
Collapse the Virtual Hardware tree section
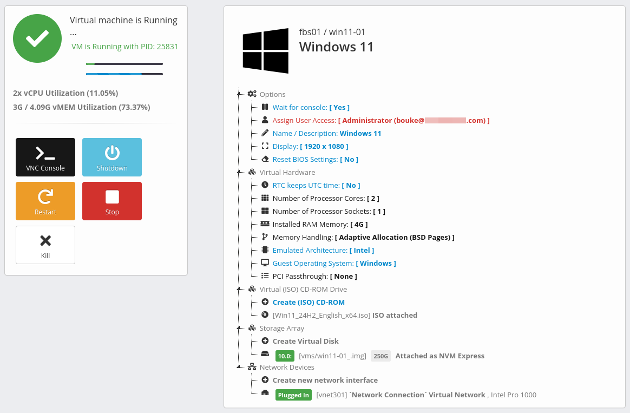coord(238,172)
